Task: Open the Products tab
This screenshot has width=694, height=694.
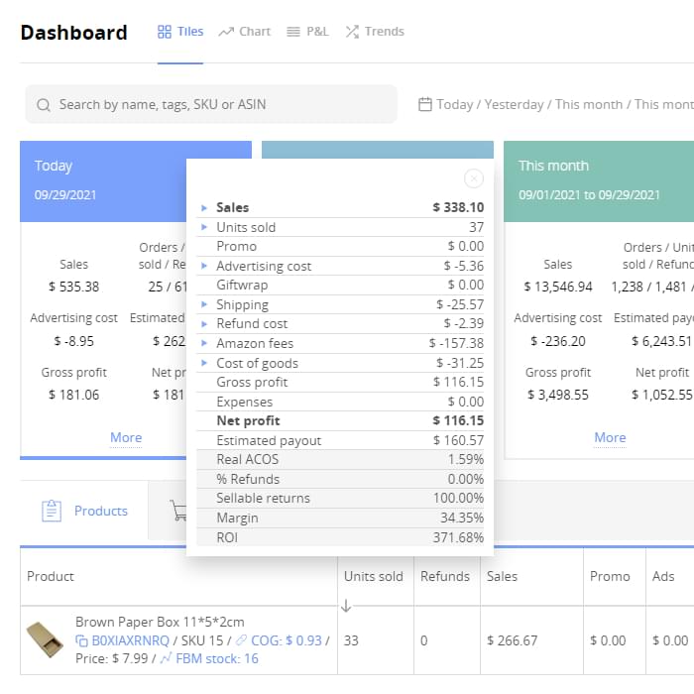Action: (x=84, y=511)
